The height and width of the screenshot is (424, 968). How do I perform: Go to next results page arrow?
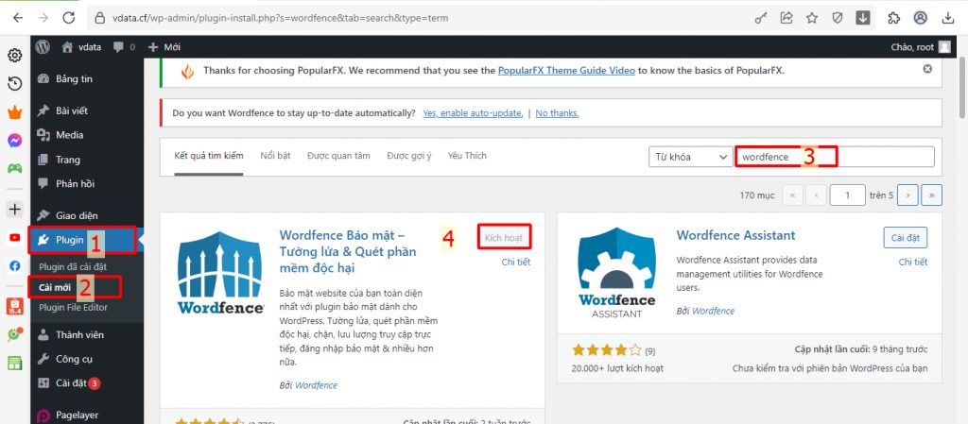point(907,195)
